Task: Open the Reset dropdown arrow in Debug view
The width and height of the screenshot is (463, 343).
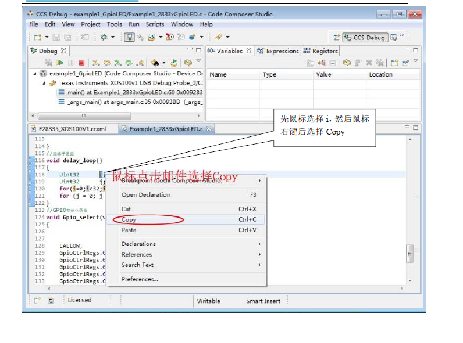Action: pyautogui.click(x=164, y=63)
